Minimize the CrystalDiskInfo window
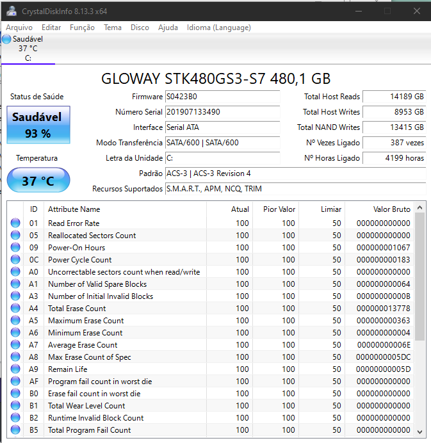This screenshot has height=443, width=431. (x=359, y=11)
